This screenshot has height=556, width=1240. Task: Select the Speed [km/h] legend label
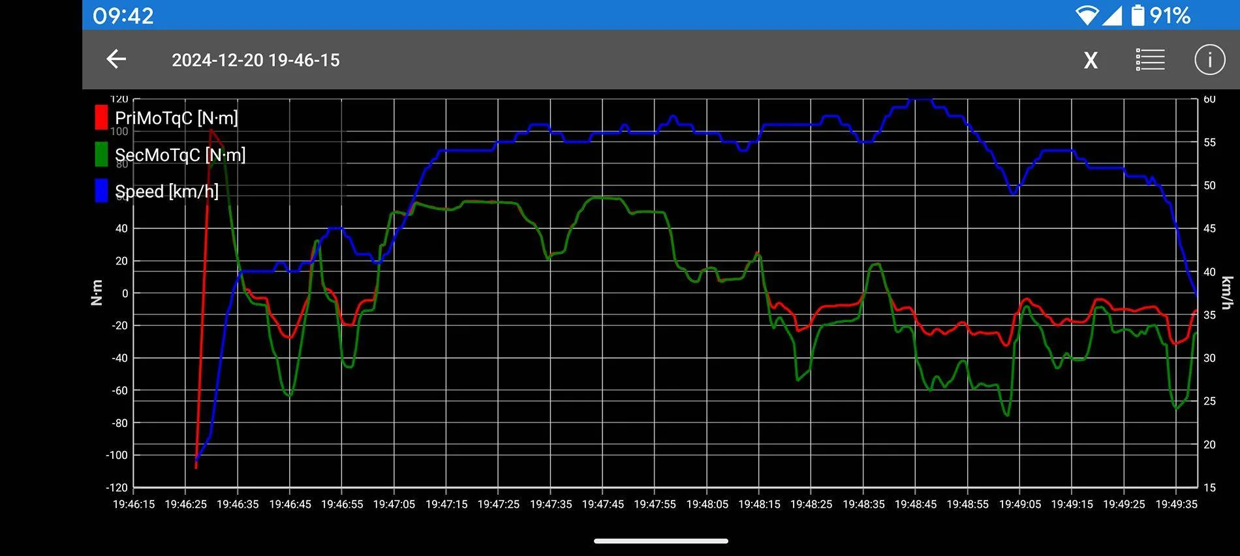(166, 191)
